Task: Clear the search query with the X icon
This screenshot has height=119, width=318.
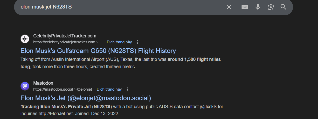Action: tap(229, 7)
